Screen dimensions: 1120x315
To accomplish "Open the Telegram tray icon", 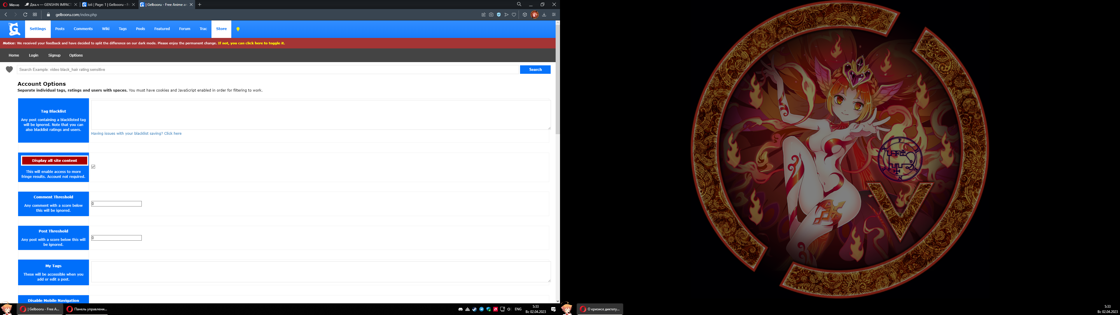I will click(x=481, y=309).
